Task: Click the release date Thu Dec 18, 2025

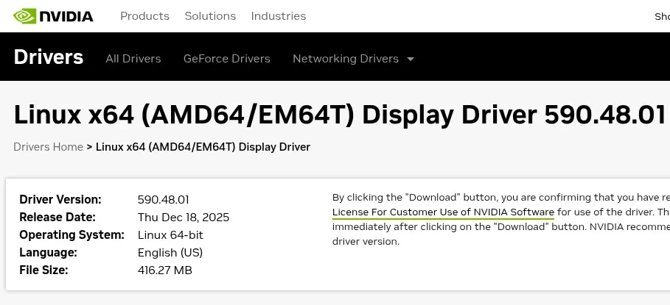Action: coord(183,218)
